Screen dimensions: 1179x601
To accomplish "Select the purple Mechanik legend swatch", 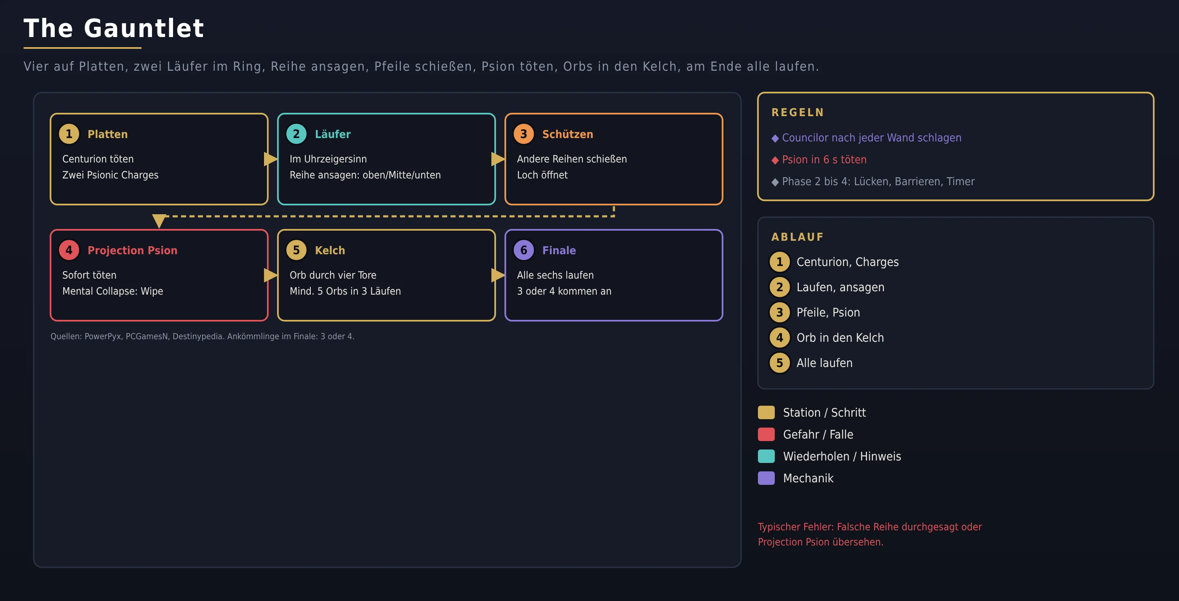I will click(x=766, y=479).
